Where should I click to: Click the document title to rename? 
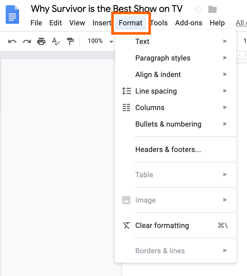click(107, 9)
